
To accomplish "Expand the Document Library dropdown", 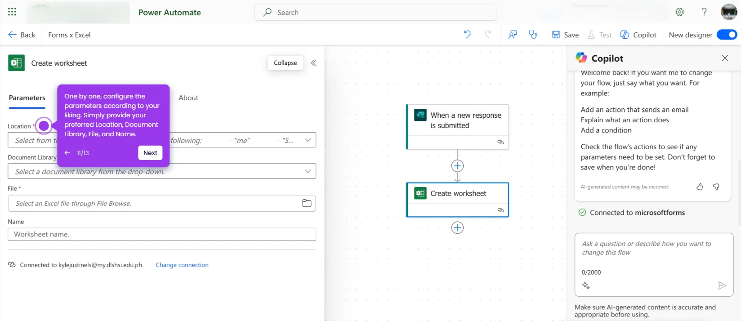I will pos(308,171).
